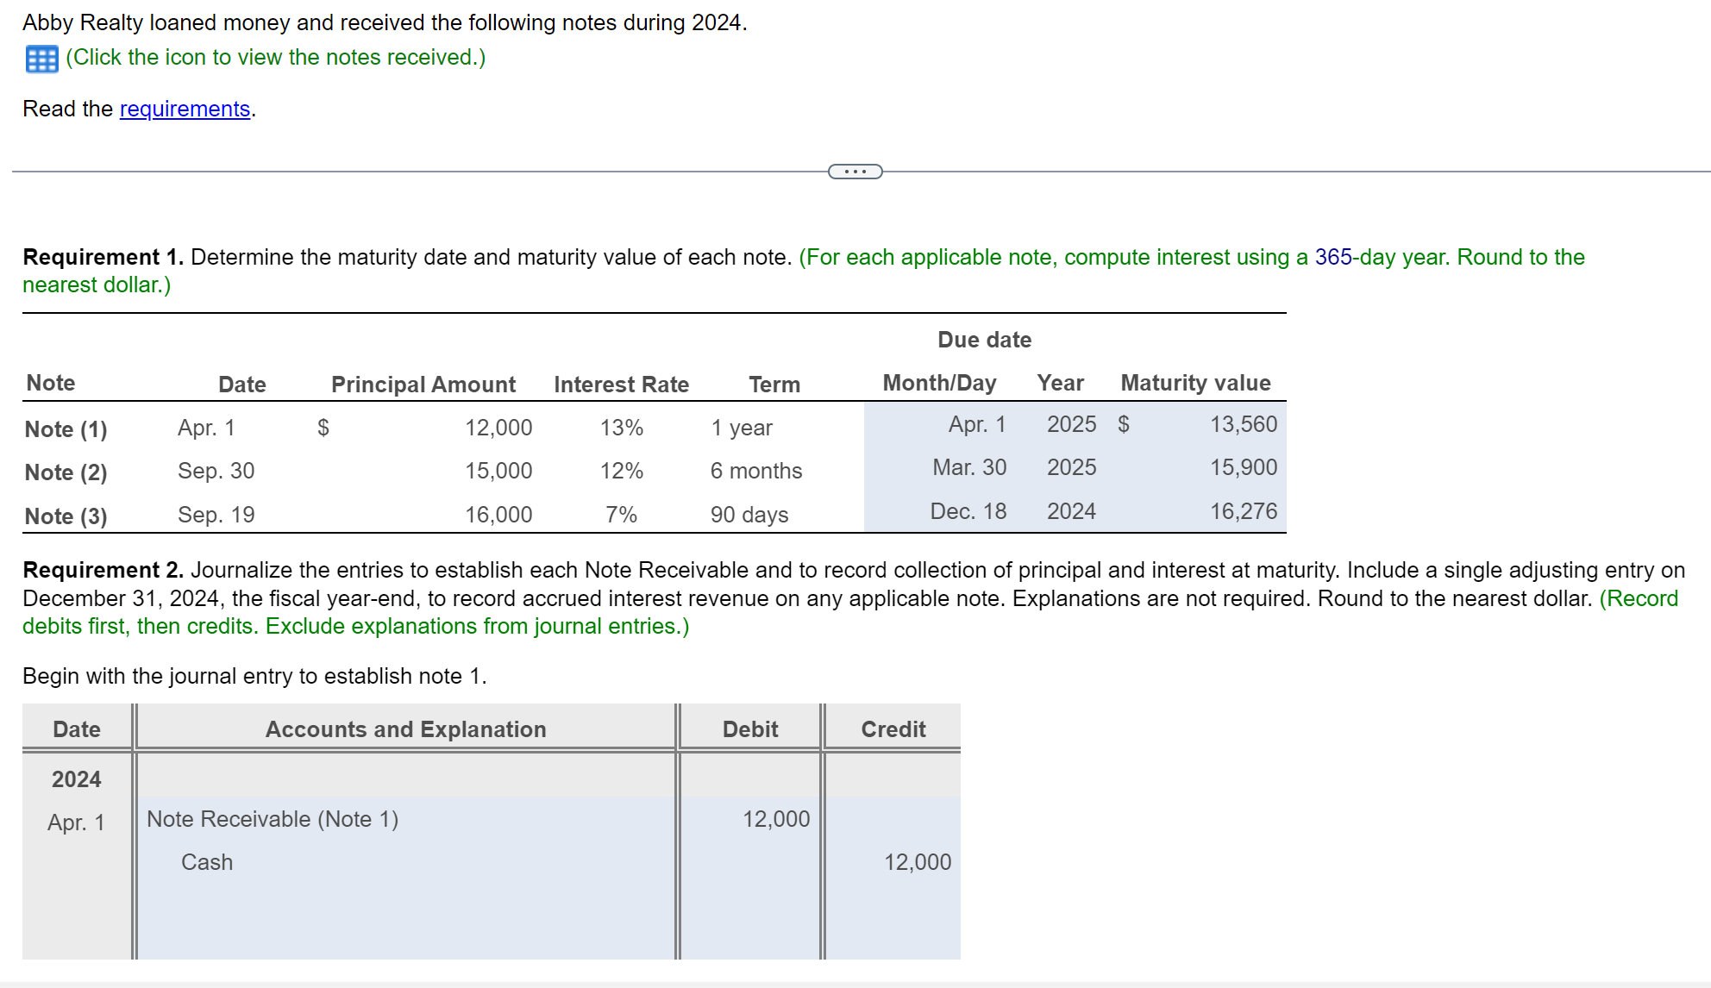Viewport: 1711px width, 988px height.
Task: Select the Year cell showing 2025 for Note 1
Action: [x=1071, y=424]
